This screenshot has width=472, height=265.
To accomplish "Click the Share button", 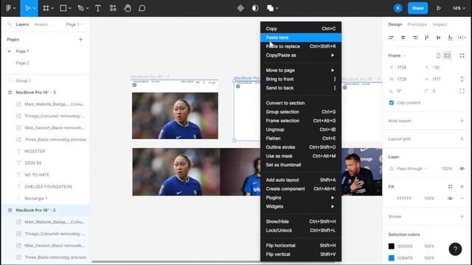I will pyautogui.click(x=417, y=8).
